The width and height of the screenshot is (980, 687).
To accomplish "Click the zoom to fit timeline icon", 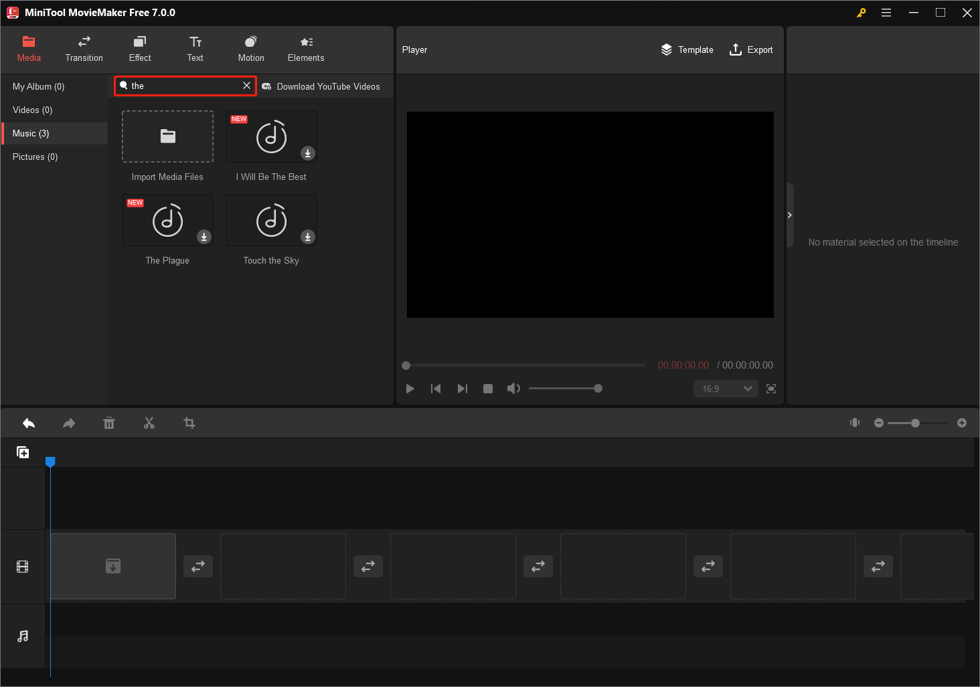I will (x=855, y=423).
